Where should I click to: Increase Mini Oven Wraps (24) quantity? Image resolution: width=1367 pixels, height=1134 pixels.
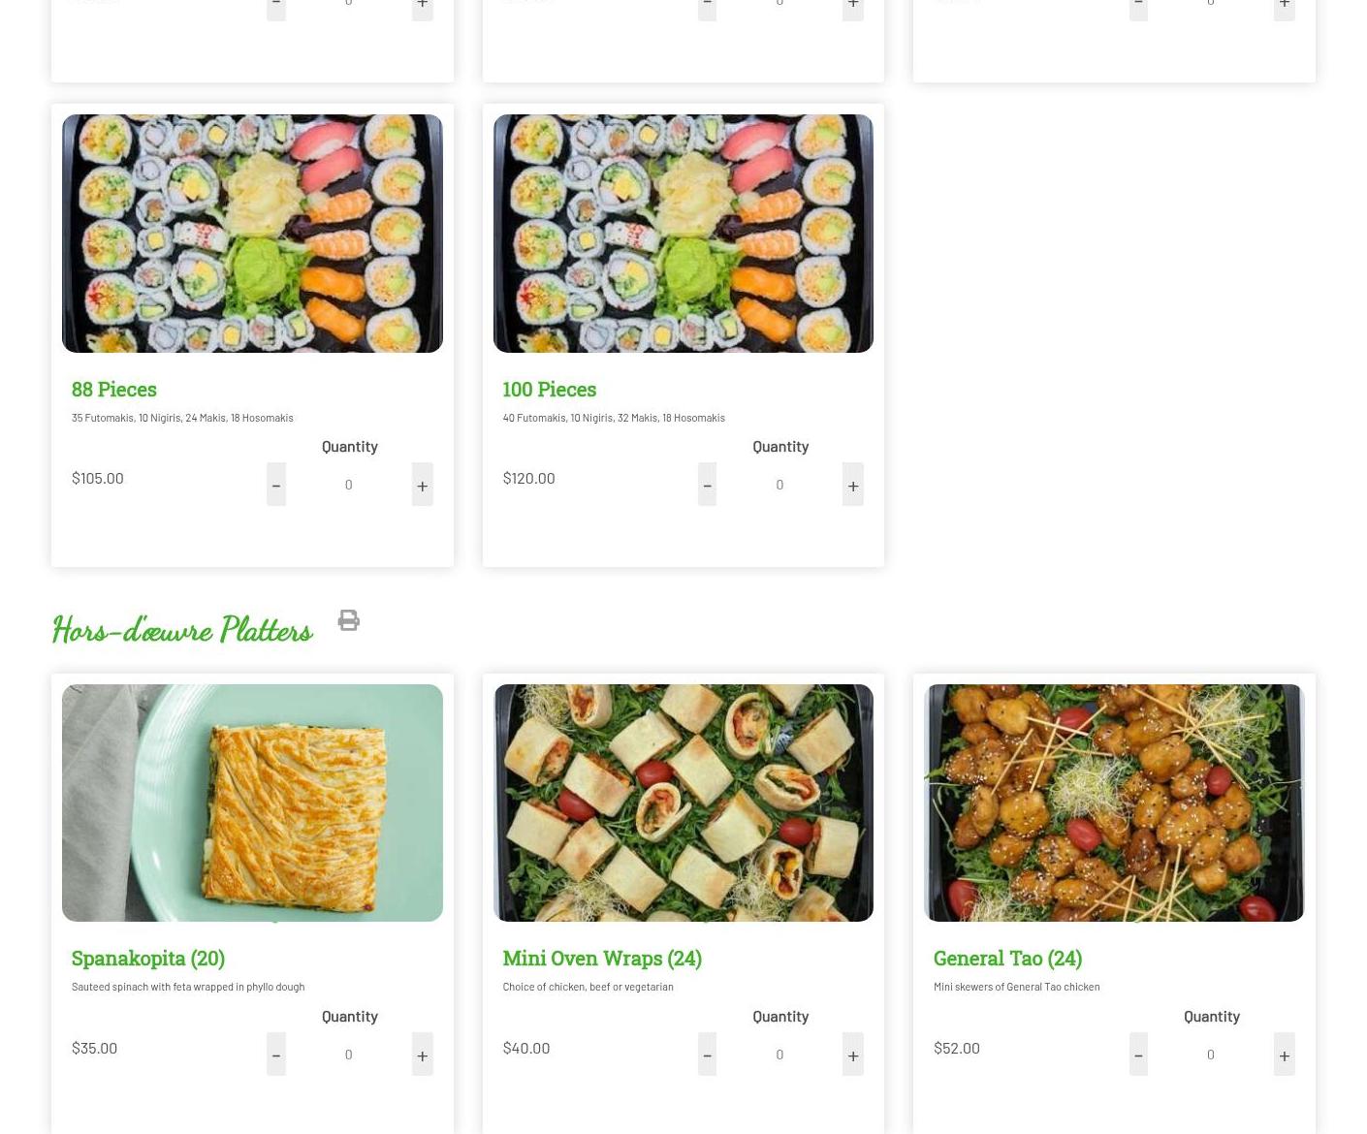[x=853, y=1054]
